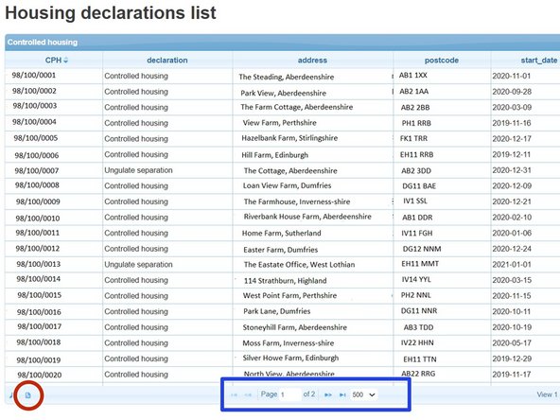This screenshot has height=420, width=560.
Task: Click postcode FK1 TRR
Action: (413, 138)
